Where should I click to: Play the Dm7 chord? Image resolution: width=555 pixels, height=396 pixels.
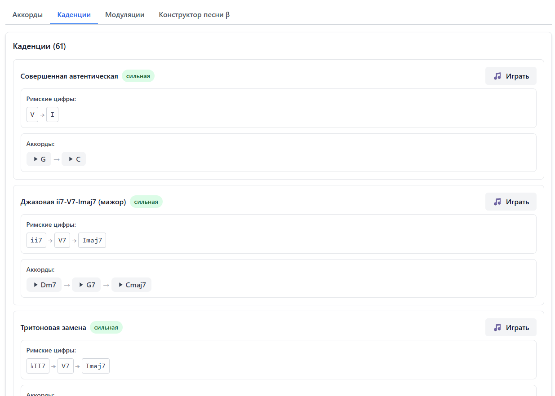coord(44,285)
